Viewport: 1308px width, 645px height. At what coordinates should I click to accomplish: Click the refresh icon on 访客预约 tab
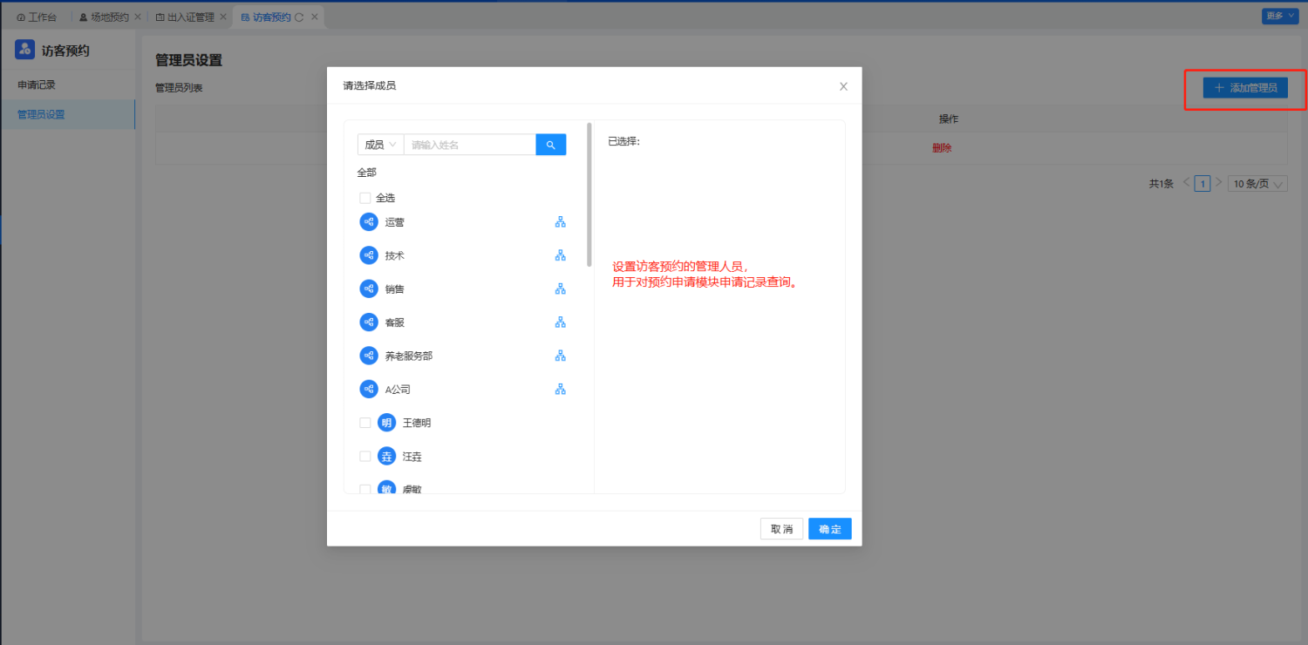point(300,17)
